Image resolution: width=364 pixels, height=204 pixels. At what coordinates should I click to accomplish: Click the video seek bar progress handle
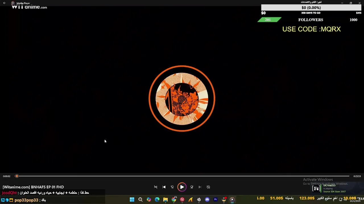click(x=17, y=176)
